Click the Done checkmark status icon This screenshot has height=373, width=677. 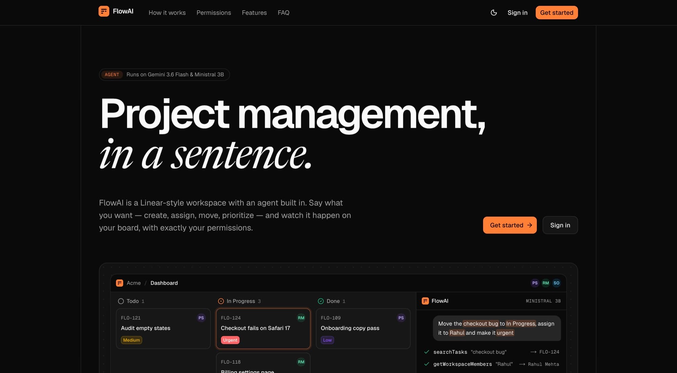click(x=321, y=301)
